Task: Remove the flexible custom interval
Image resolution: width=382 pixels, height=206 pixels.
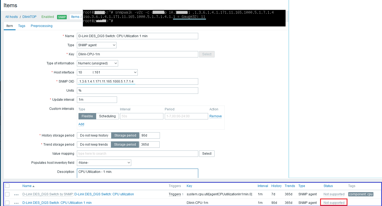Action: coord(215,116)
